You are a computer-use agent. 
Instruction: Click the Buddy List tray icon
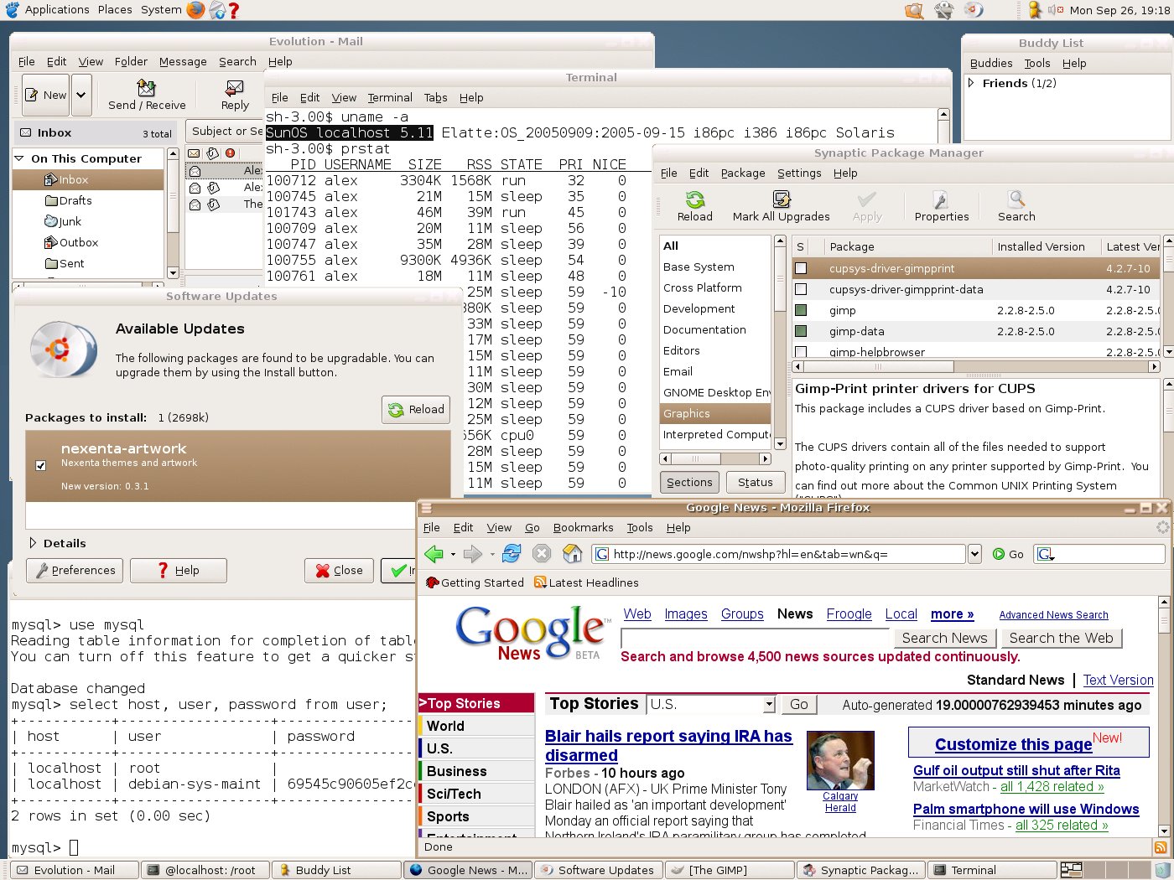click(x=1036, y=10)
